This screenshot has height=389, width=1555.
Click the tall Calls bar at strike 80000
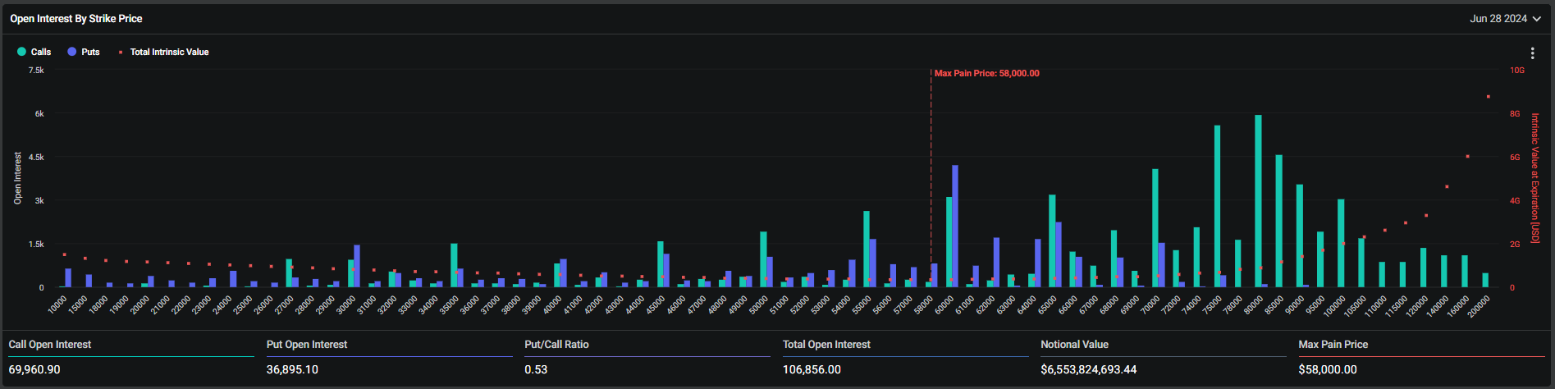tap(1258, 201)
